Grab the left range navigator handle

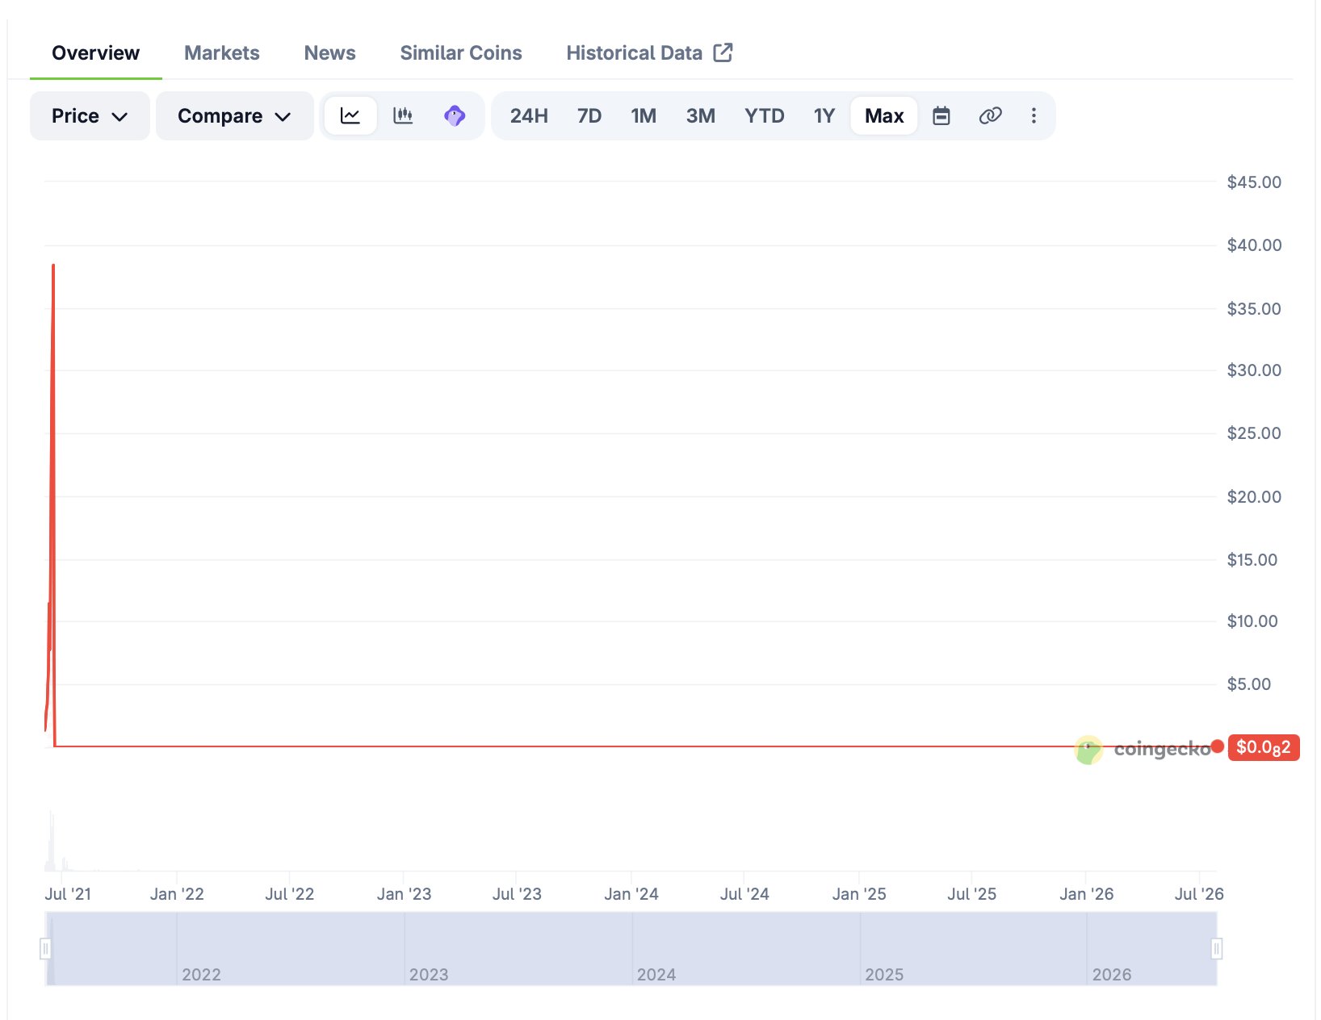pyautogui.click(x=45, y=948)
